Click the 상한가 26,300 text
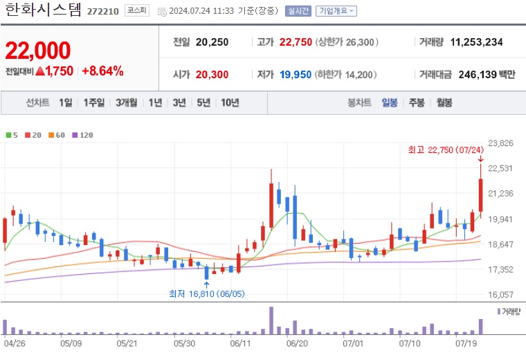Viewport: 526px width, 353px height. pyautogui.click(x=347, y=42)
